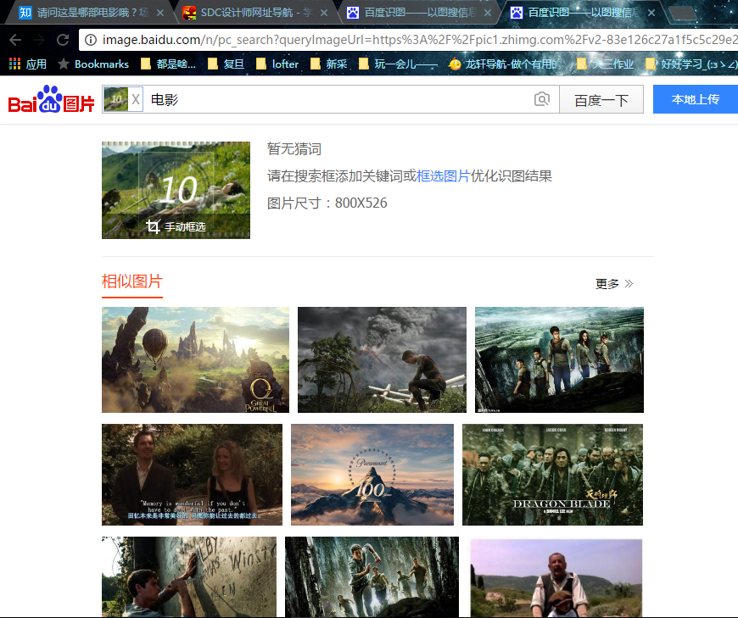Viewport: 738px width, 618px height.
Task: Click the 应用 apps grid icon
Action: tap(13, 64)
